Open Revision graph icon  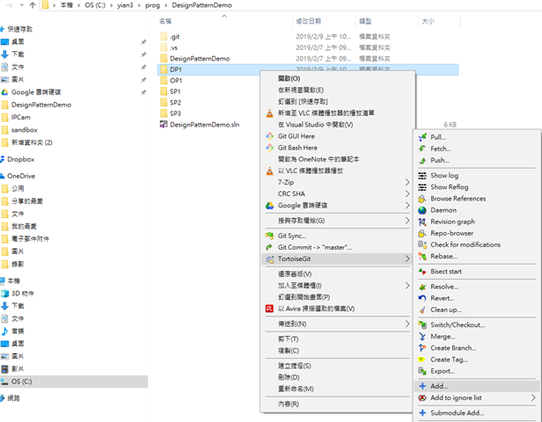pyautogui.click(x=422, y=222)
